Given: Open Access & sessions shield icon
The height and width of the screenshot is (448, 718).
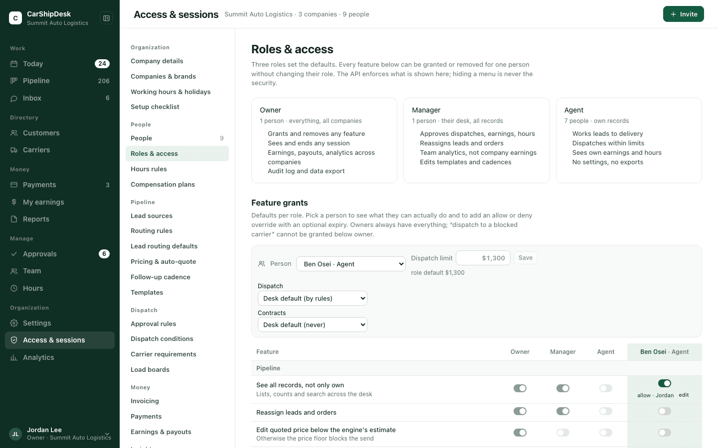Looking at the screenshot, I should coord(14,340).
